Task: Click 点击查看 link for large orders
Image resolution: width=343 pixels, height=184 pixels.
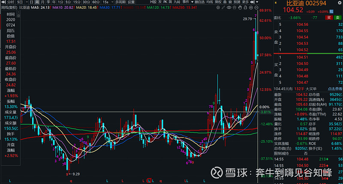Action: coord(335,89)
